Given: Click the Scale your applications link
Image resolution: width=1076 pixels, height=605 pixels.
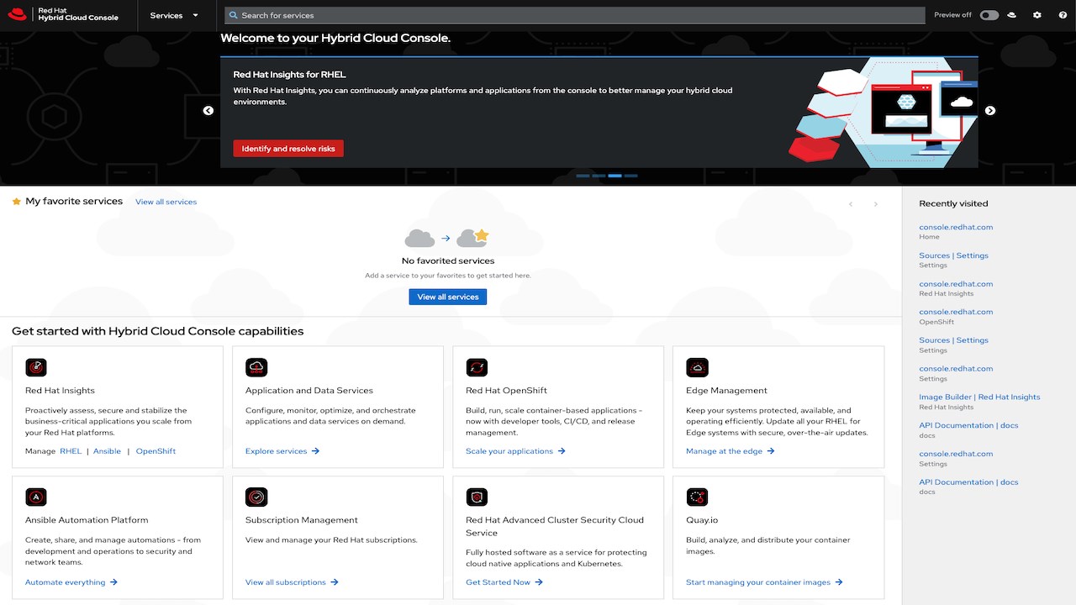Looking at the screenshot, I should tap(515, 451).
